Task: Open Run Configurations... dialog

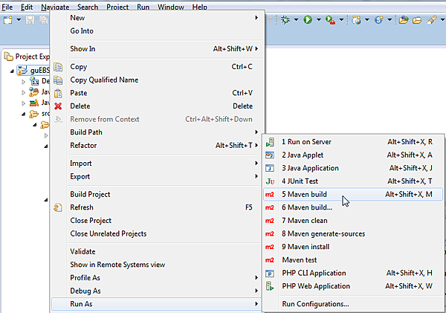Action: [353, 304]
